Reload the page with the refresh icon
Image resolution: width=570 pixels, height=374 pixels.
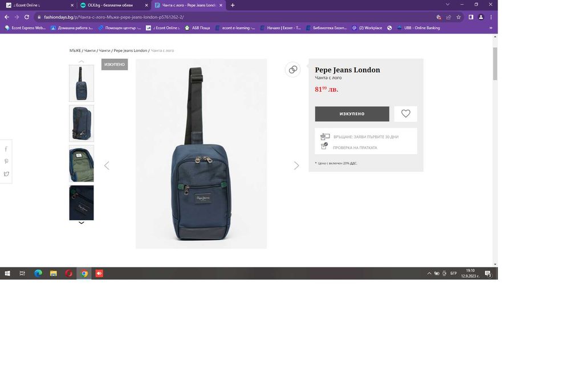27,17
